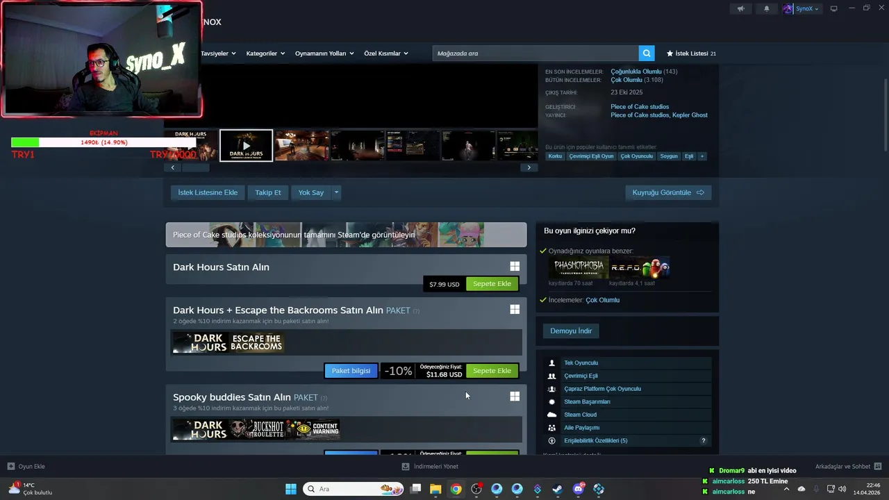
Task: Add the $11.68 bundle to cart
Action: click(x=492, y=371)
